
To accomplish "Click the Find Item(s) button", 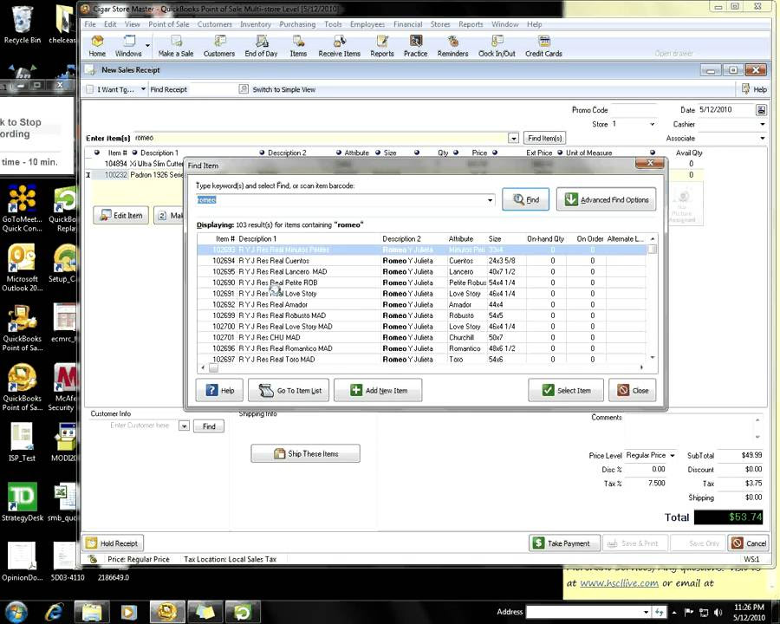I will [x=545, y=139].
